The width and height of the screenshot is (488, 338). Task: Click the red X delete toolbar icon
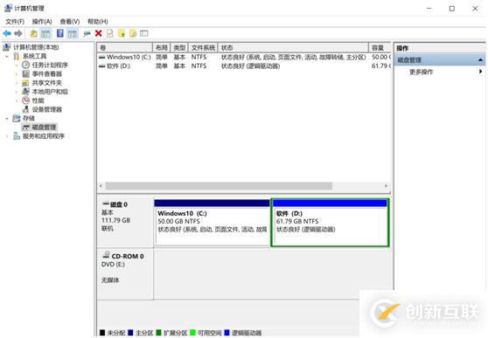98,33
